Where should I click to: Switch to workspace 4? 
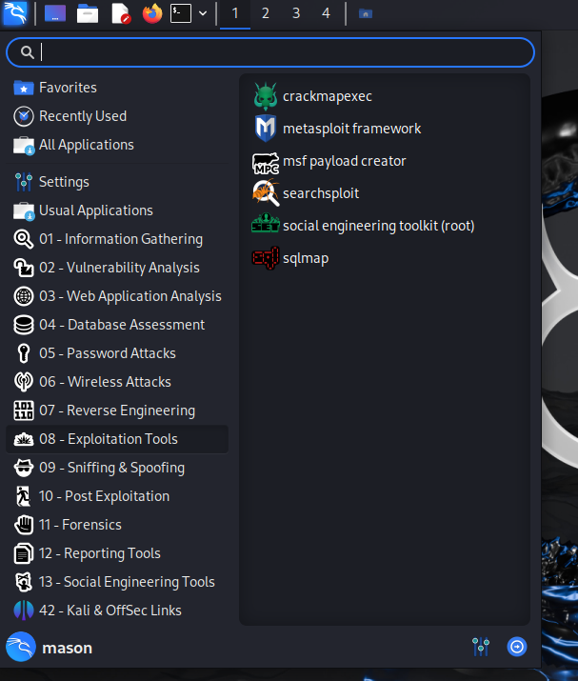coord(326,13)
